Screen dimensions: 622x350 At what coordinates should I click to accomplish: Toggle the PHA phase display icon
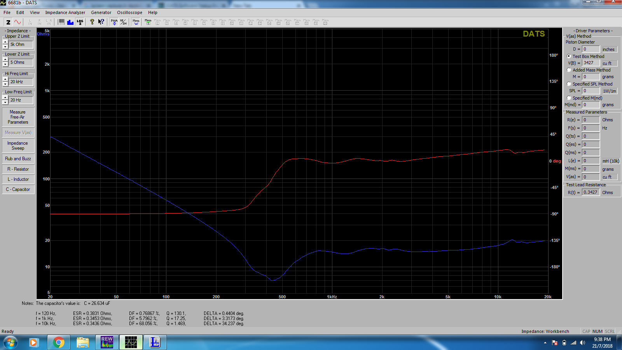coord(114,22)
